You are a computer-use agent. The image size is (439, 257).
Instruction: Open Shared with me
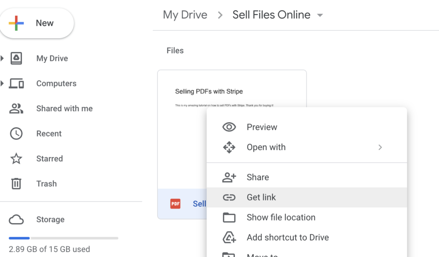[x=64, y=109]
